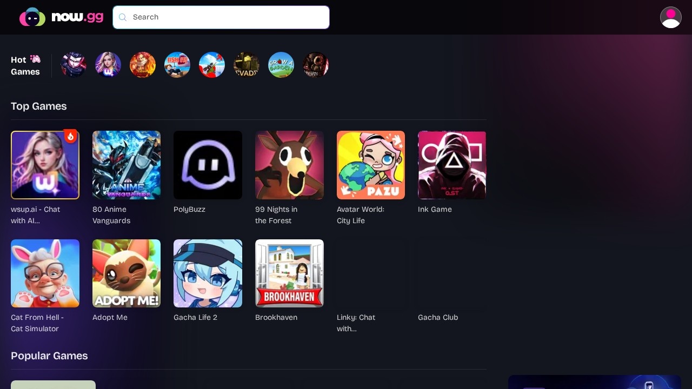Click the "PolyBuzz" game title
The width and height of the screenshot is (692, 389).
(189, 209)
